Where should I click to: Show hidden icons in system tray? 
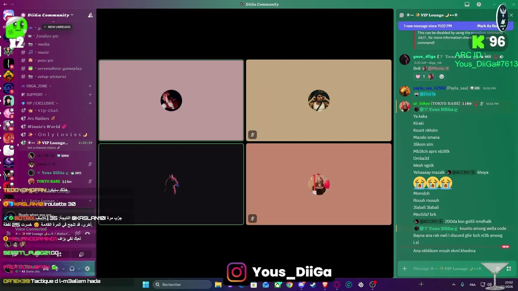453,285
